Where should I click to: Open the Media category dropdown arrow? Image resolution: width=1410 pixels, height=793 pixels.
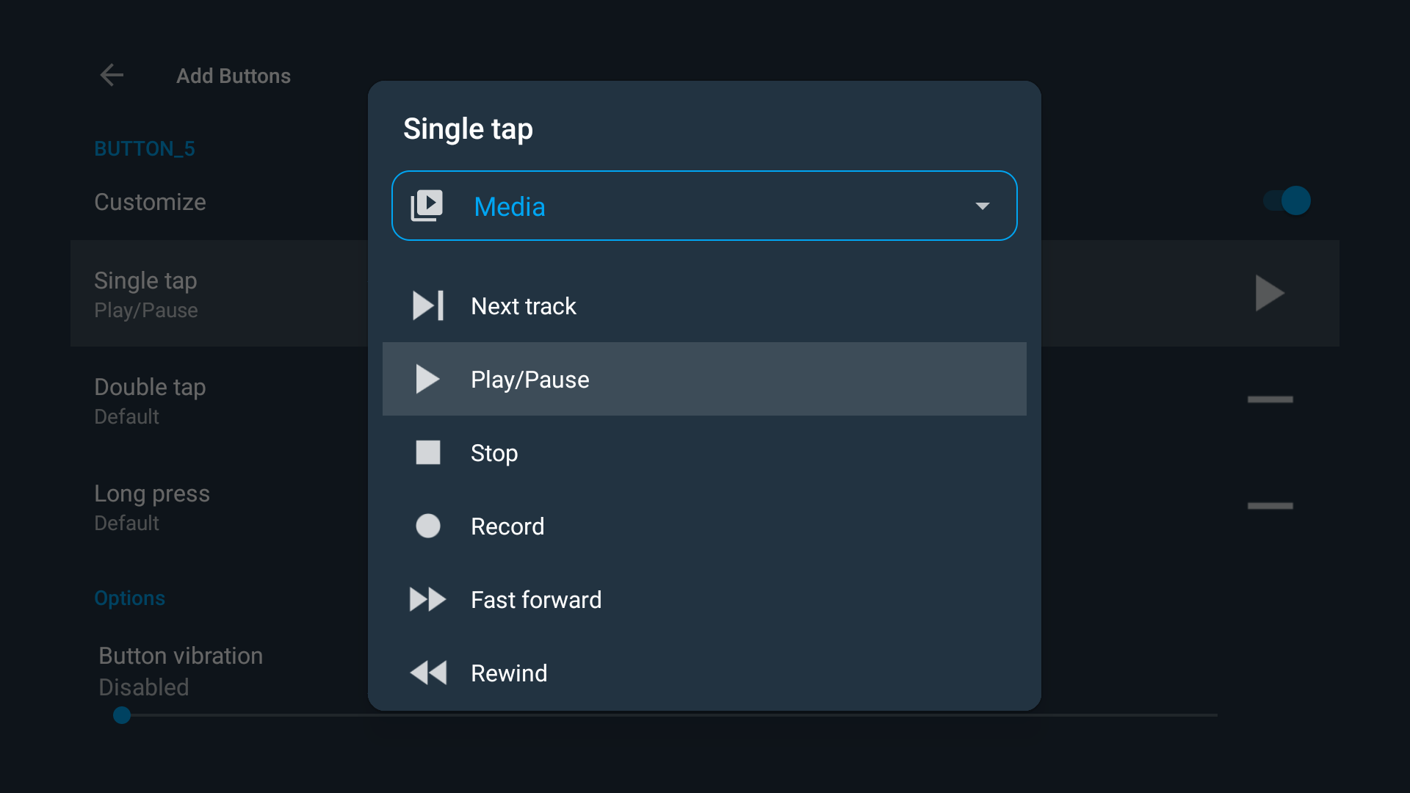[983, 206]
